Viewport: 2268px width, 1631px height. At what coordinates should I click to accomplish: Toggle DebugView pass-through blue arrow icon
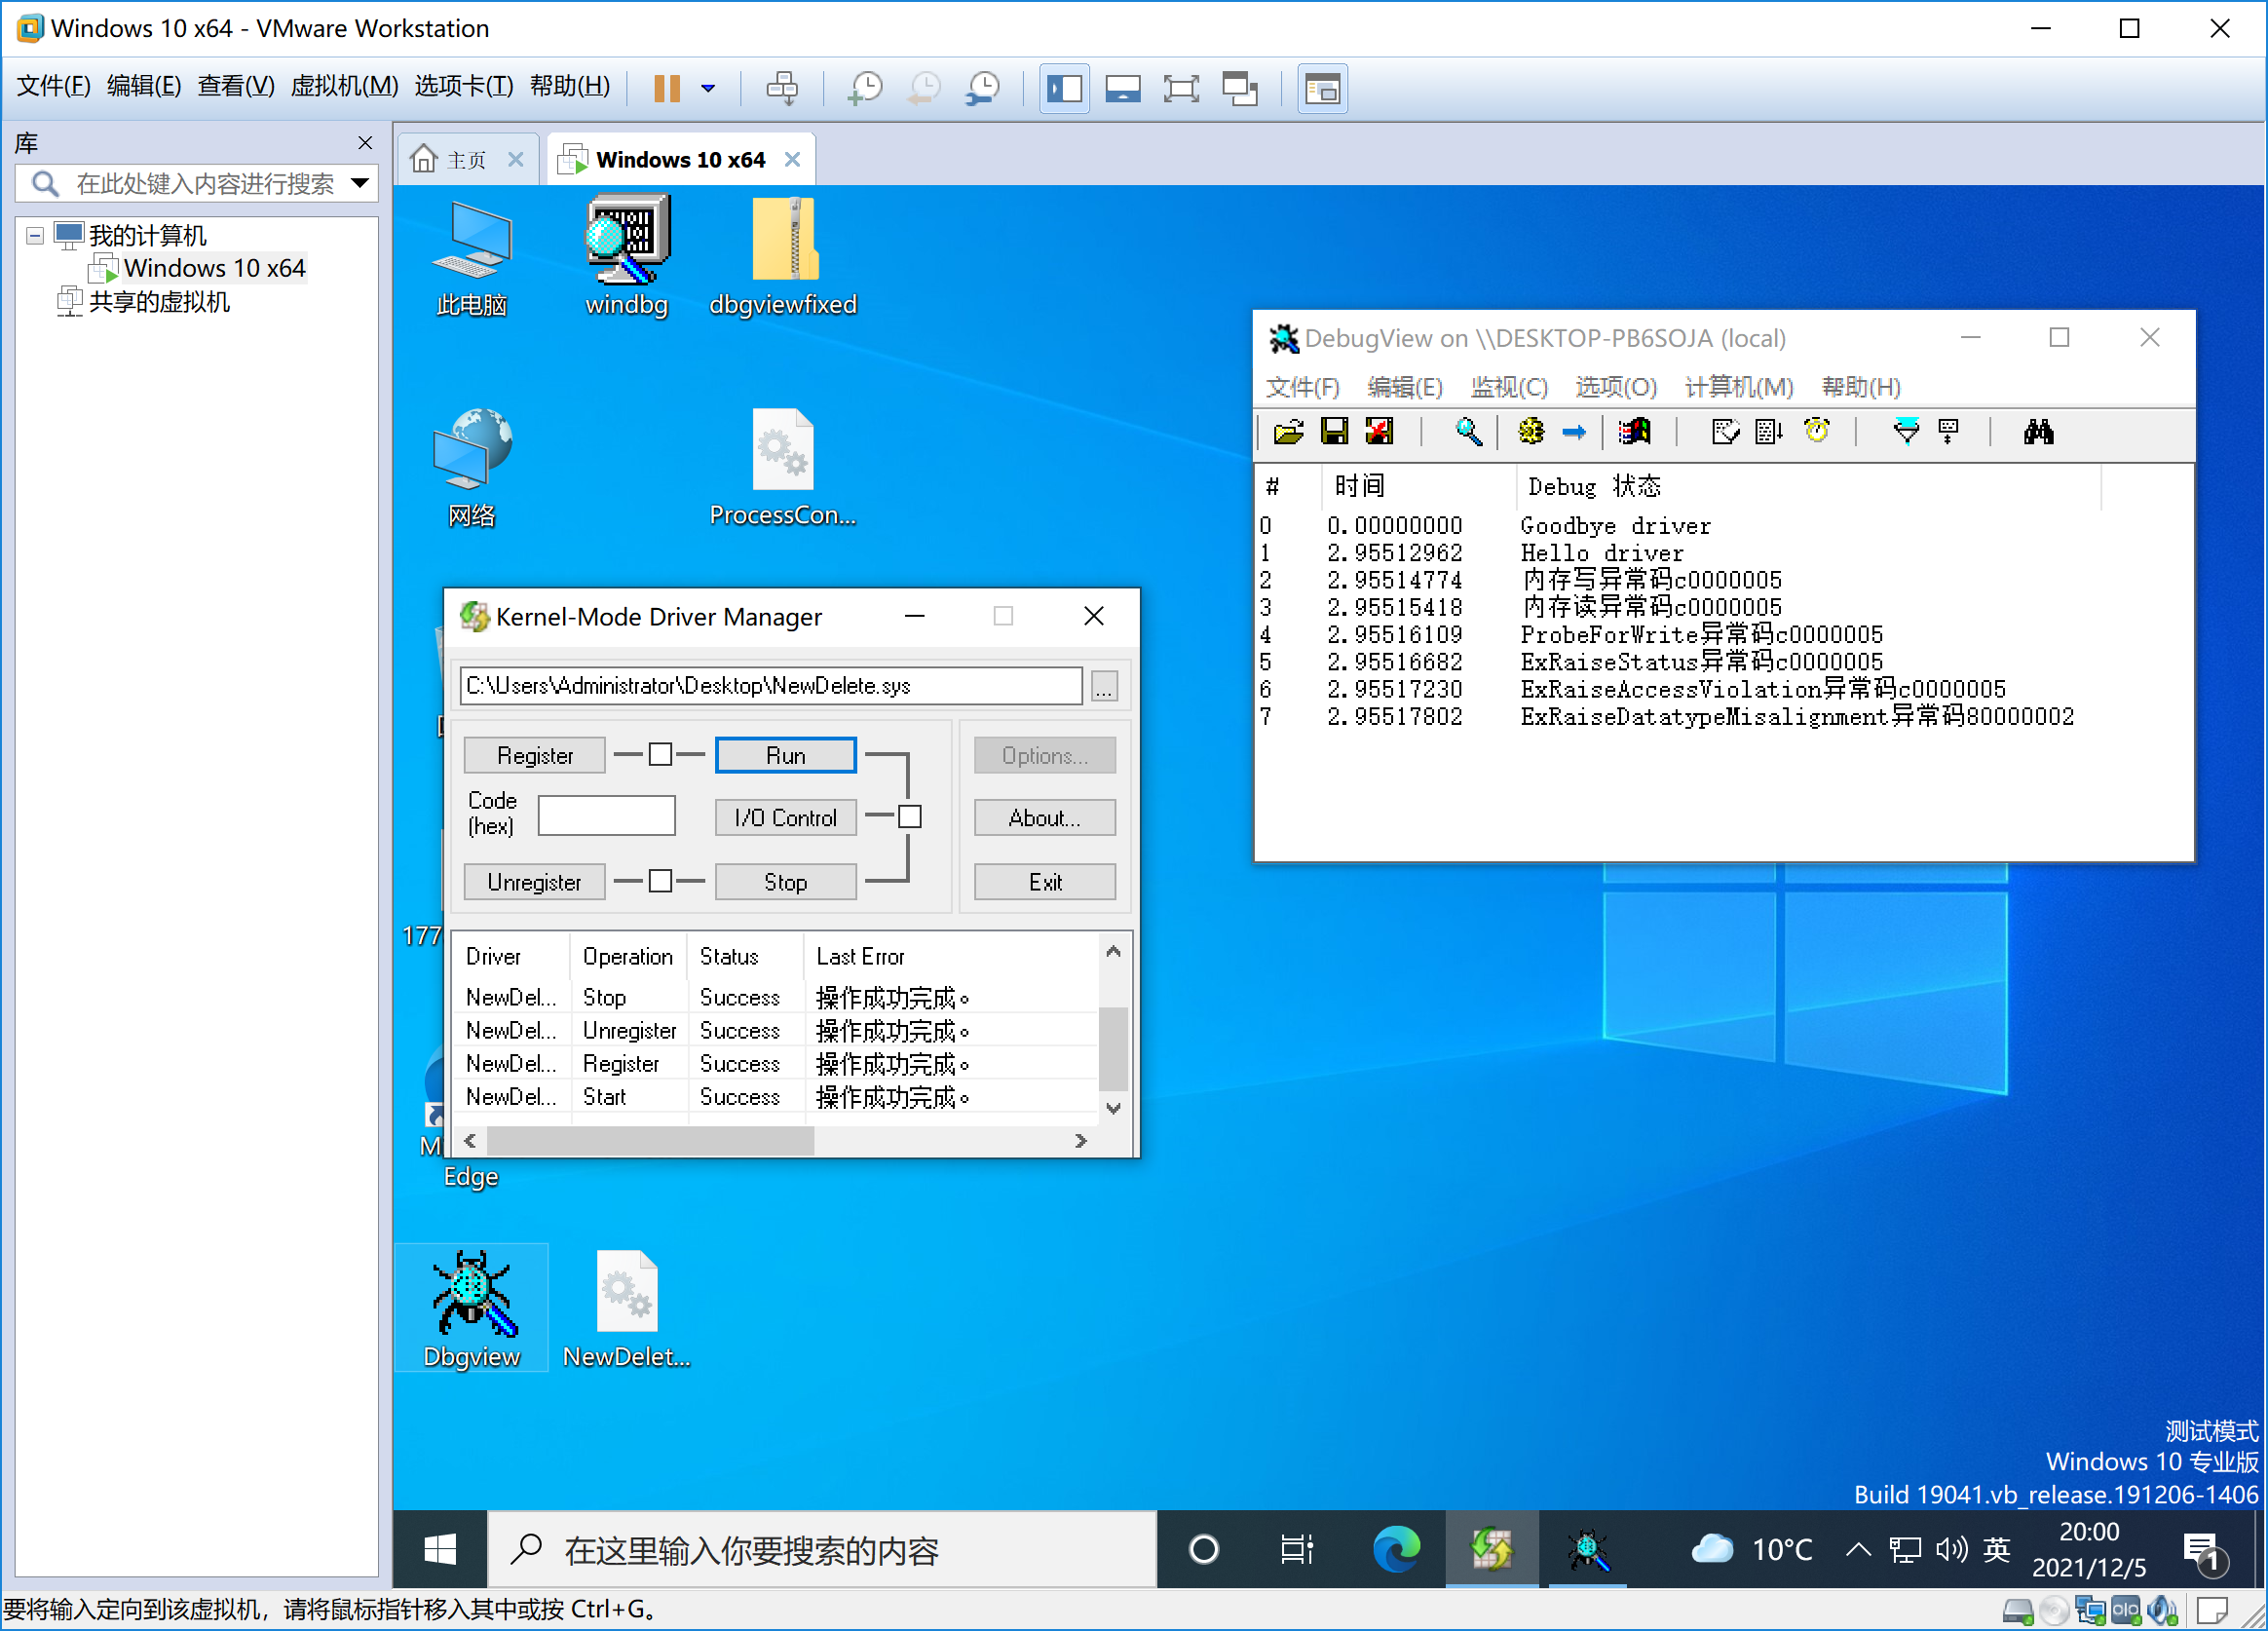[1574, 431]
